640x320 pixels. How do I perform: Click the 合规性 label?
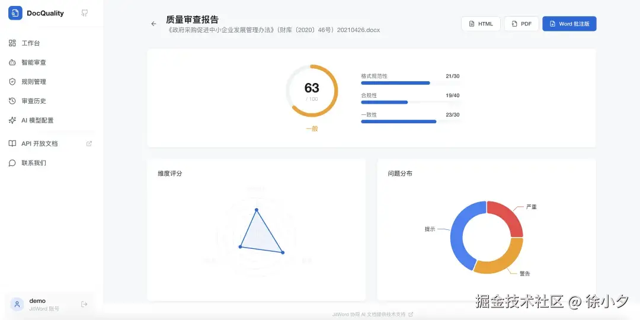click(x=369, y=95)
